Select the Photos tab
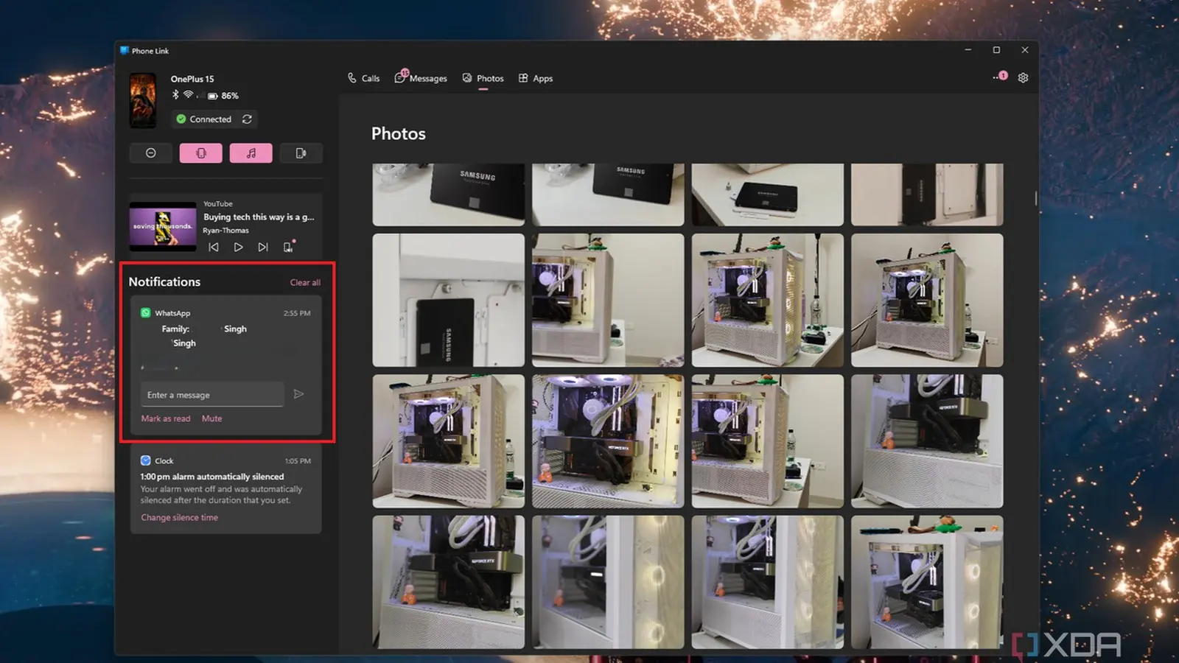 [x=483, y=78]
